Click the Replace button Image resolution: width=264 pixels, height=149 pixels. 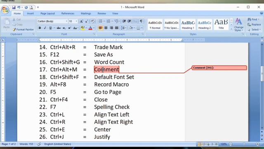coord(254,25)
